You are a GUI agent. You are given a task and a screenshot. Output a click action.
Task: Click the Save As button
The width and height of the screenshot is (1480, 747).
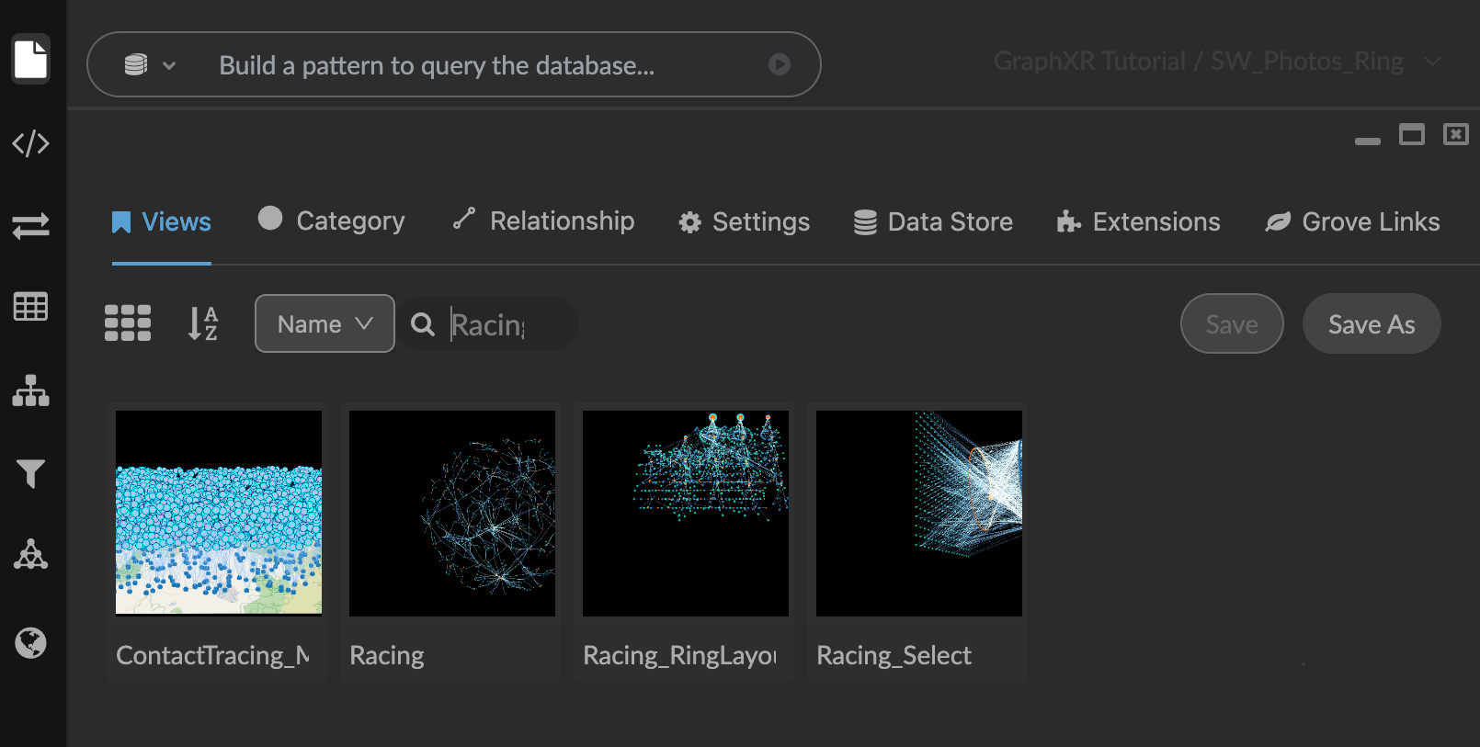click(1371, 323)
